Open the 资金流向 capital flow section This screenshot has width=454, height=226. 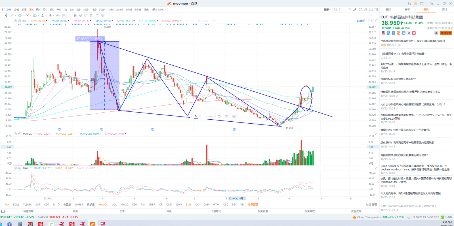356,211
